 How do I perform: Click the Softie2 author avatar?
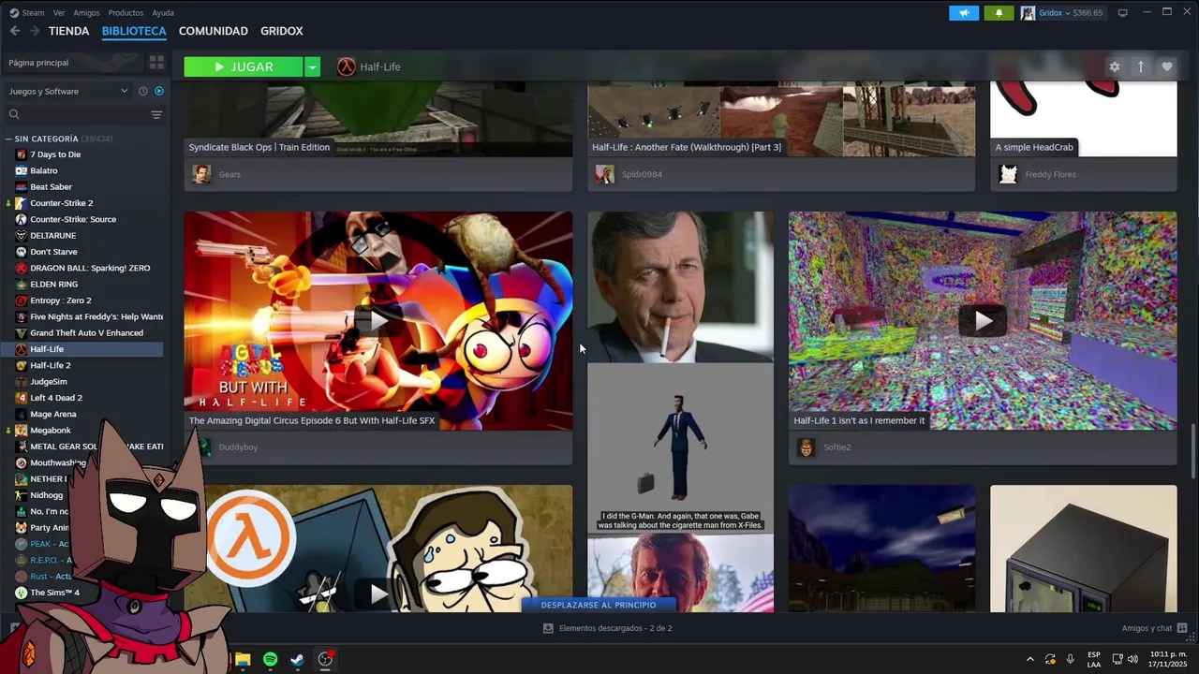pyautogui.click(x=807, y=447)
